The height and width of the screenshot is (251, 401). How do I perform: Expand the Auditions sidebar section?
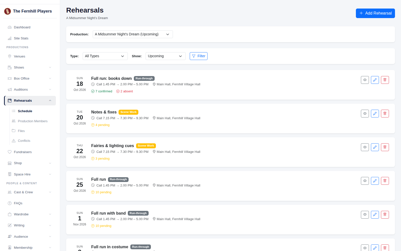click(x=30, y=89)
